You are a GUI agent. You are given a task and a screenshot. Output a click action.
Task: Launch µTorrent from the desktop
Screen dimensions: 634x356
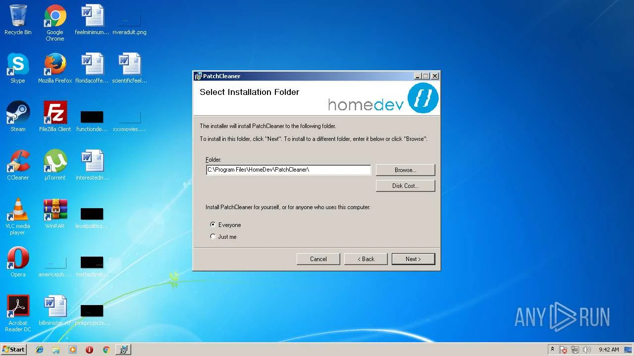click(x=55, y=165)
